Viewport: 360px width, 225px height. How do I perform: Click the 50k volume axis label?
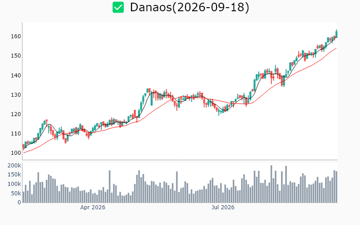[x=16, y=193]
